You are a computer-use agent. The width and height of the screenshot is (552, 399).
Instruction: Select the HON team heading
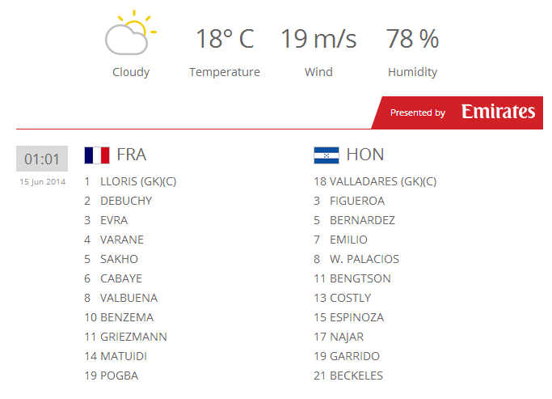pos(365,155)
